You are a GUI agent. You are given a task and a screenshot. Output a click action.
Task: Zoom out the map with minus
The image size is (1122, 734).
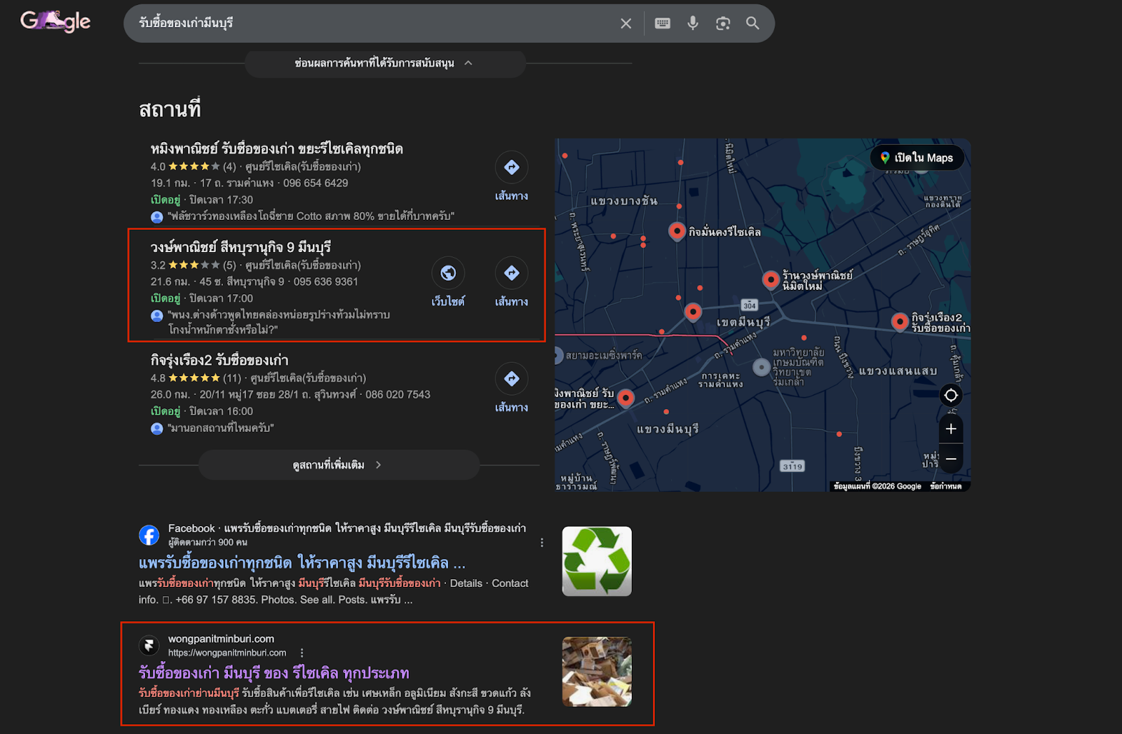(x=951, y=459)
